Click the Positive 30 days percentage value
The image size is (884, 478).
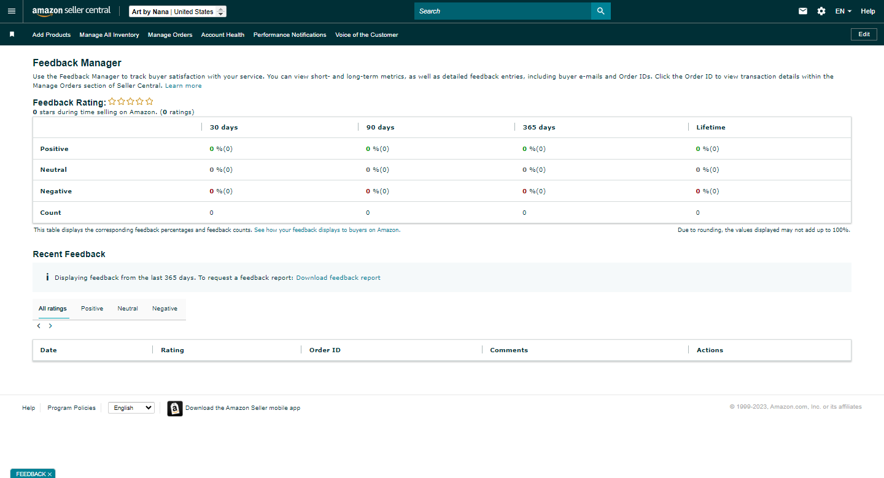point(222,149)
